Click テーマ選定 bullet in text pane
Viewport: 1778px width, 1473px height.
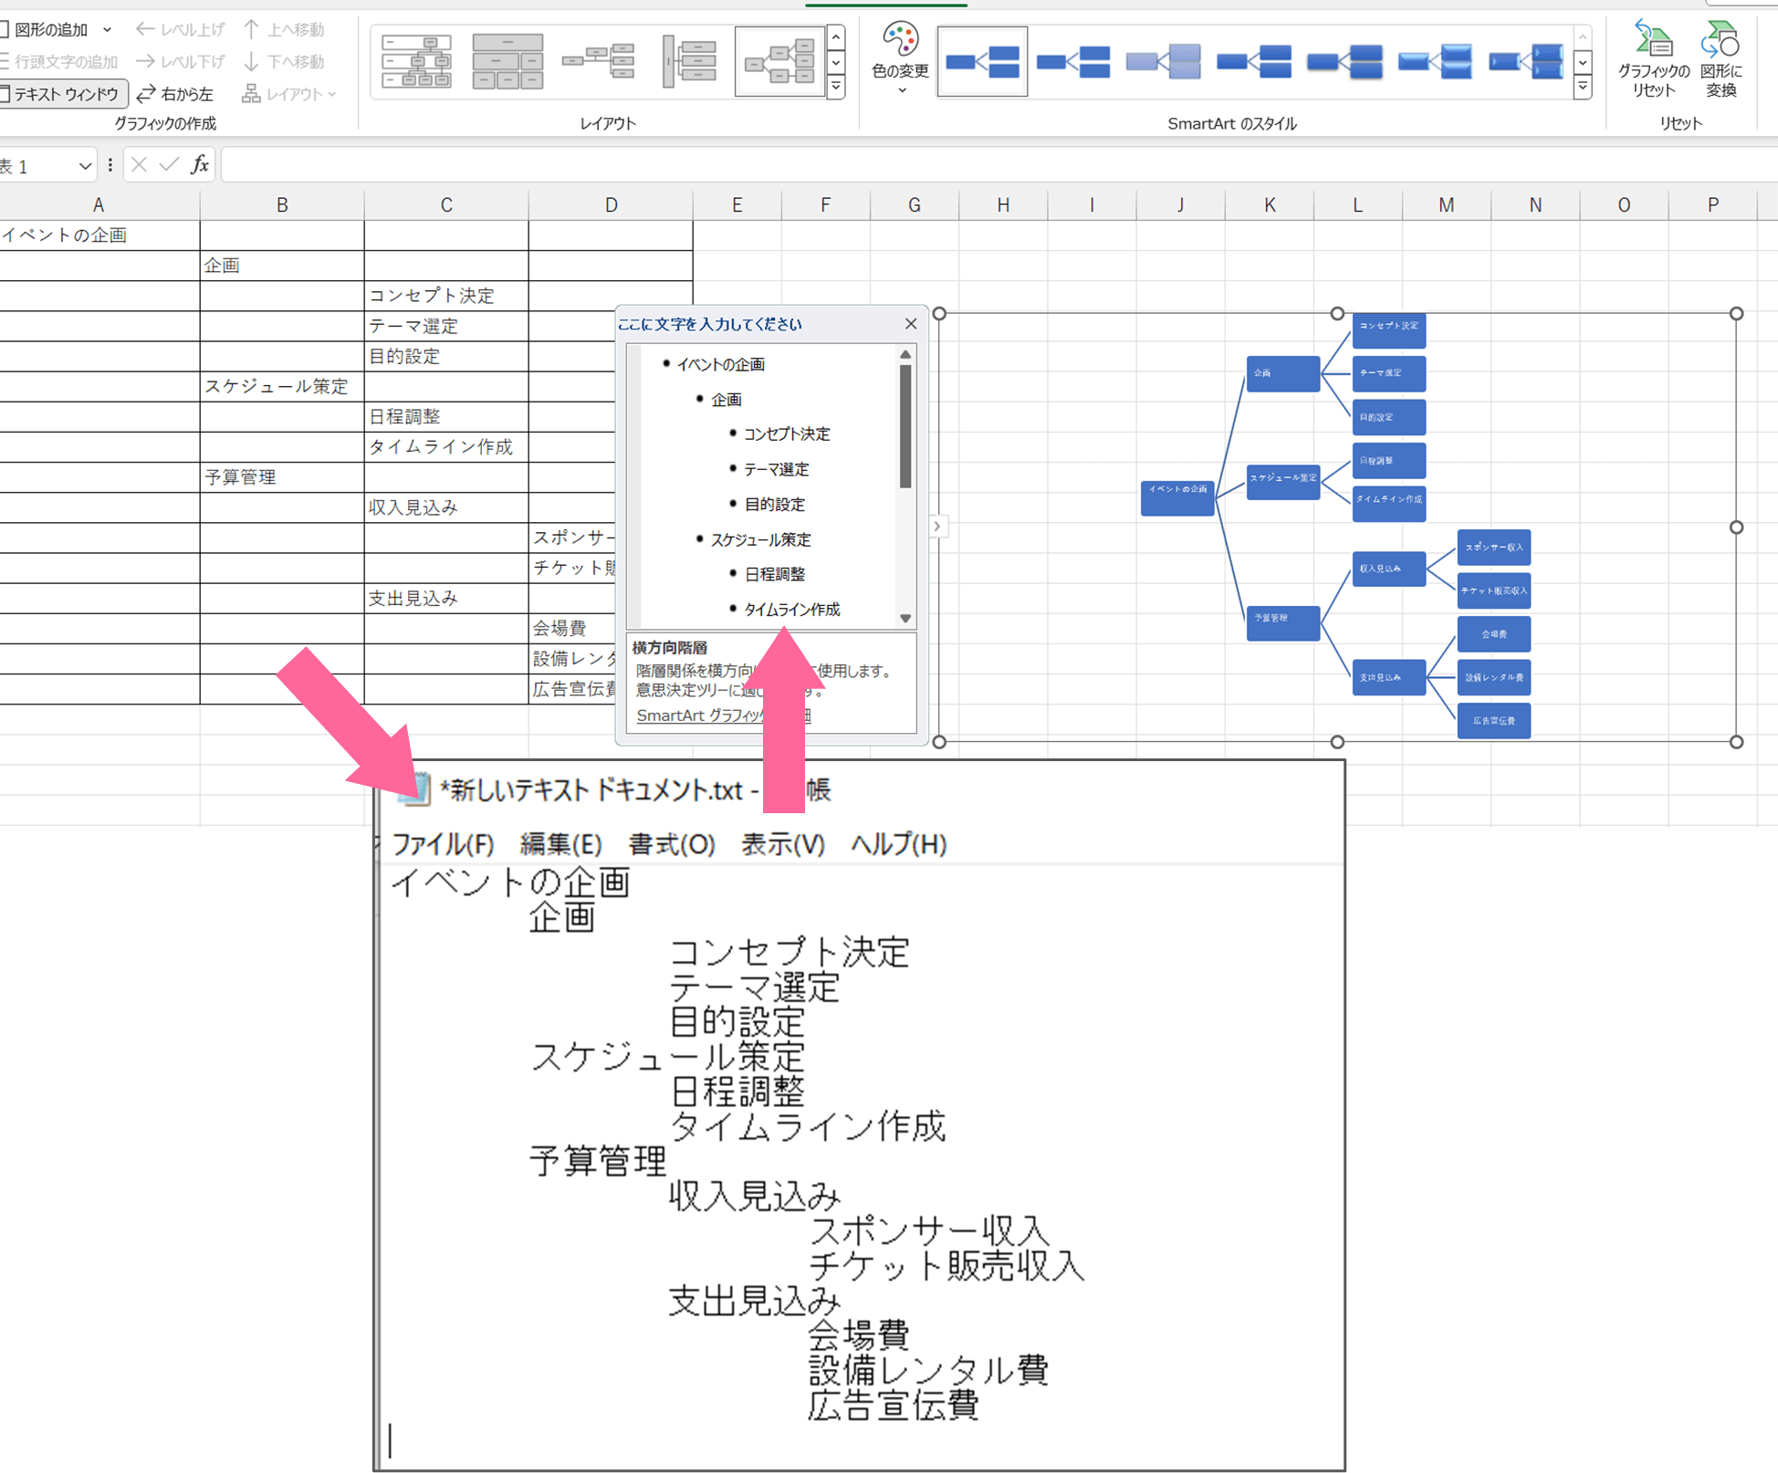coord(776,469)
